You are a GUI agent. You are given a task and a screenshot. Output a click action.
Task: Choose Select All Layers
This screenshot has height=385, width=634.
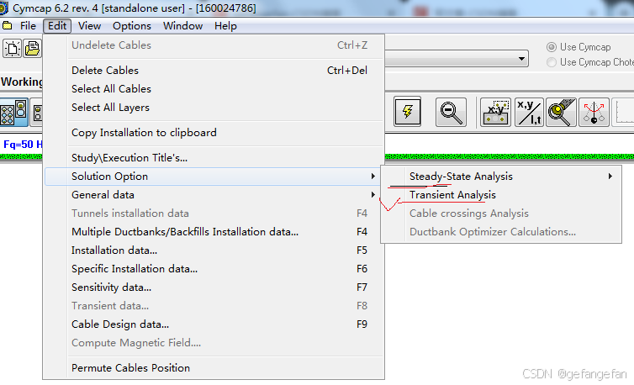(x=214, y=108)
